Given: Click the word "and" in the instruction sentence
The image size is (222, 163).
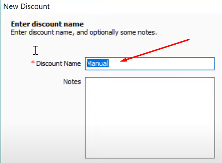Looking at the screenshot, I should (82, 32).
